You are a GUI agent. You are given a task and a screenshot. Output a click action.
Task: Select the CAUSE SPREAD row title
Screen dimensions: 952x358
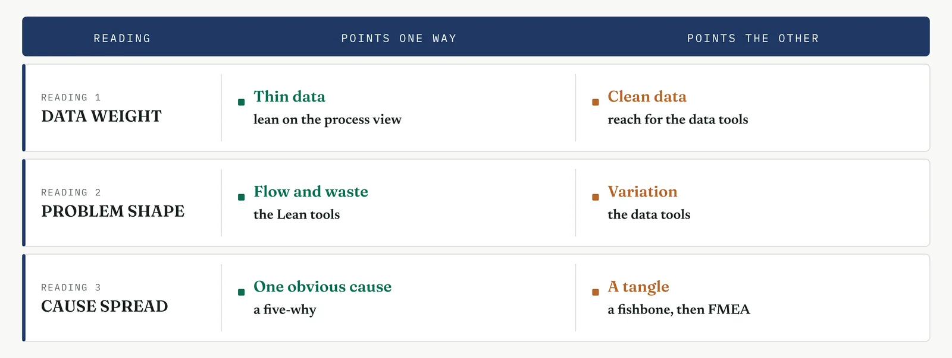coord(105,306)
